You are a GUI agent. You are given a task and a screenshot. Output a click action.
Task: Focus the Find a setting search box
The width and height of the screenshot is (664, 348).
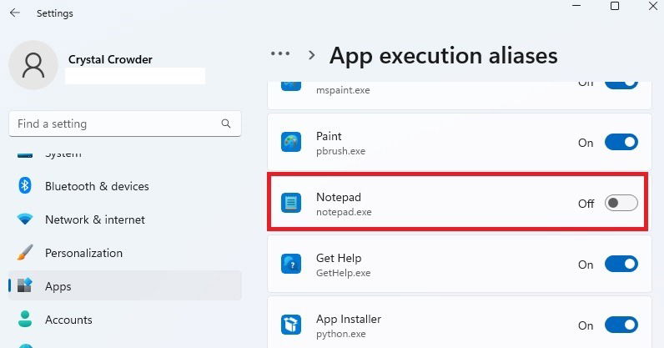tap(125, 124)
